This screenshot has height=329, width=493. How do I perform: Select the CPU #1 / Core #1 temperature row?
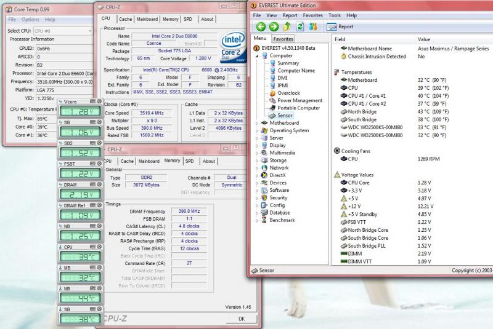pos(412,96)
